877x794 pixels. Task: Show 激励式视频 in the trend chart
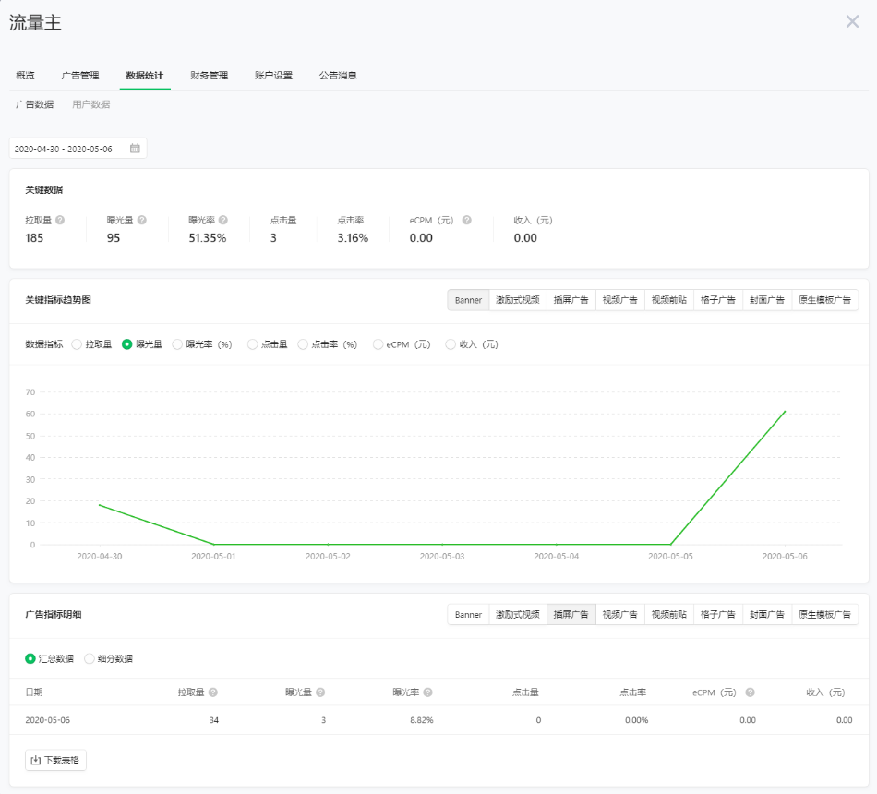[x=517, y=300]
